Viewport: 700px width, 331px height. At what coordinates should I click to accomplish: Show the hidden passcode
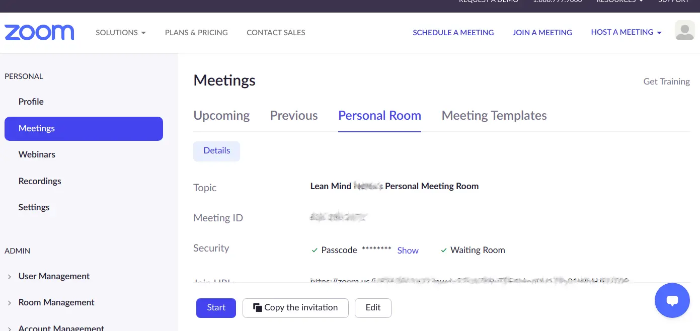point(408,251)
